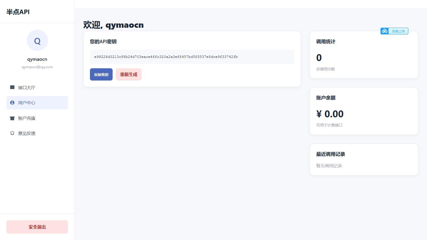Image resolution: width=427 pixels, height=240 pixels.
Task: Copy the API key with 复制密钥
Action: [101, 74]
